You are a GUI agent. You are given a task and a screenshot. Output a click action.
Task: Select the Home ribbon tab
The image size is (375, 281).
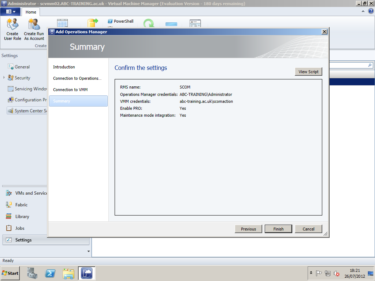31,12
